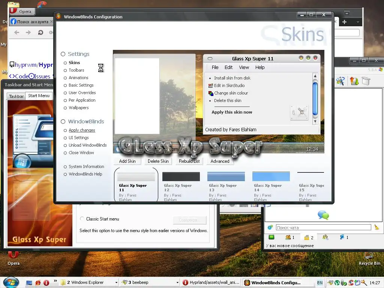Image resolution: width=384 pixels, height=288 pixels.
Task: Expand the beebeep taskbar group dropdown
Action: (177, 283)
